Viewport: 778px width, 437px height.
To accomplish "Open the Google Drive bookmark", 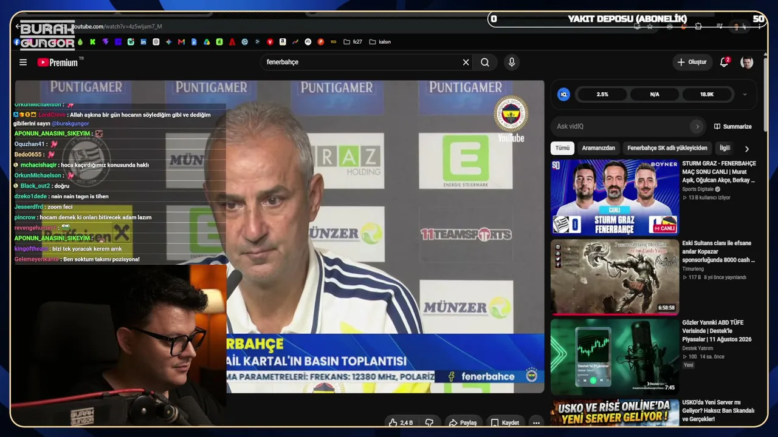I will [x=207, y=42].
